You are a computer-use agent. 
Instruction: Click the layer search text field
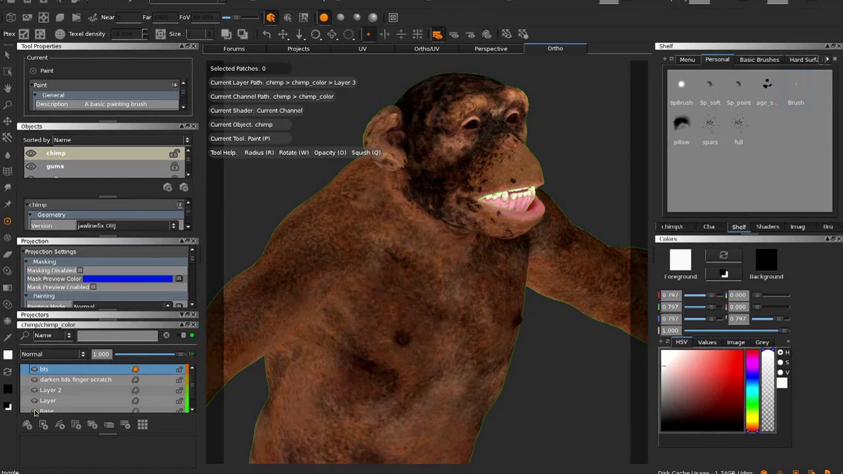117,336
